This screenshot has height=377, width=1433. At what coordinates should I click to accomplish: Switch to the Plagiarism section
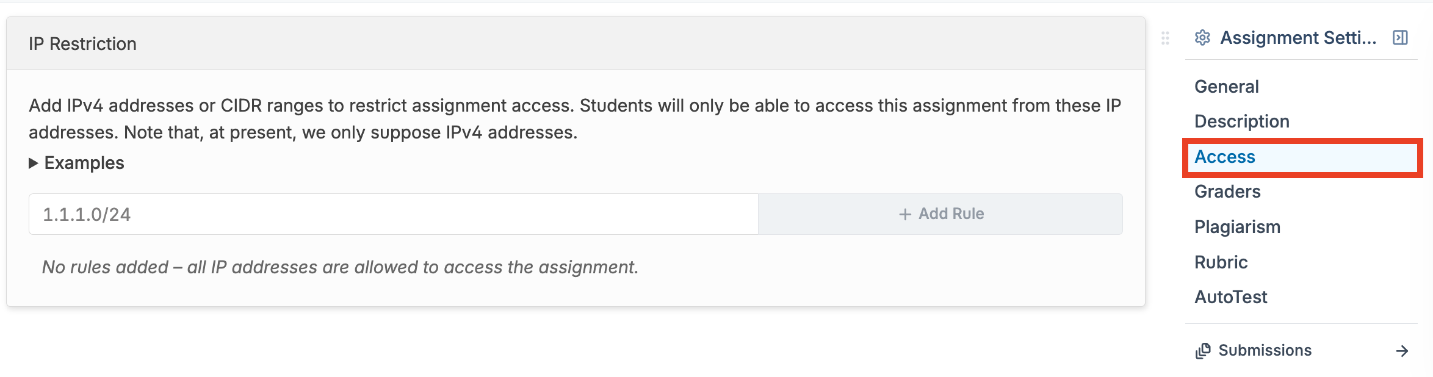point(1237,227)
